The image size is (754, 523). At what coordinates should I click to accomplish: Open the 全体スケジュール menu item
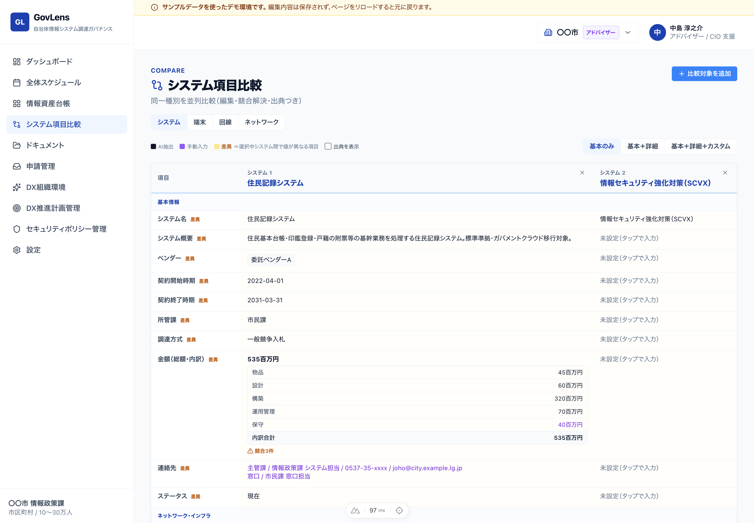66,83
